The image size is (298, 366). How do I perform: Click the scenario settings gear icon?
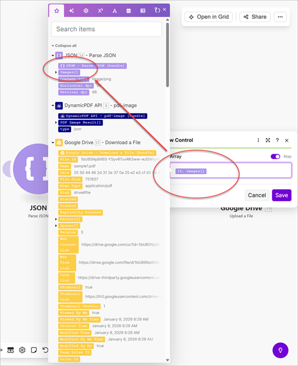(x=22, y=350)
